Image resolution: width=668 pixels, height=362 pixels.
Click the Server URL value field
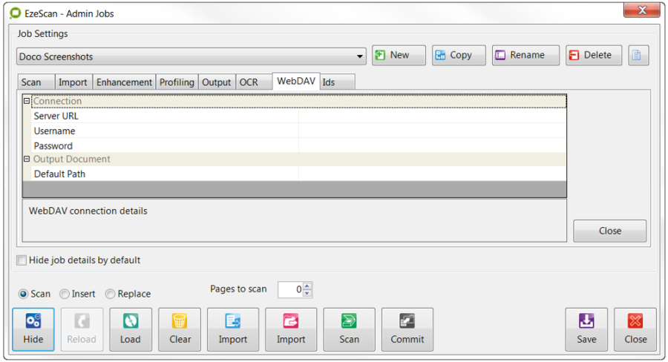(x=432, y=116)
